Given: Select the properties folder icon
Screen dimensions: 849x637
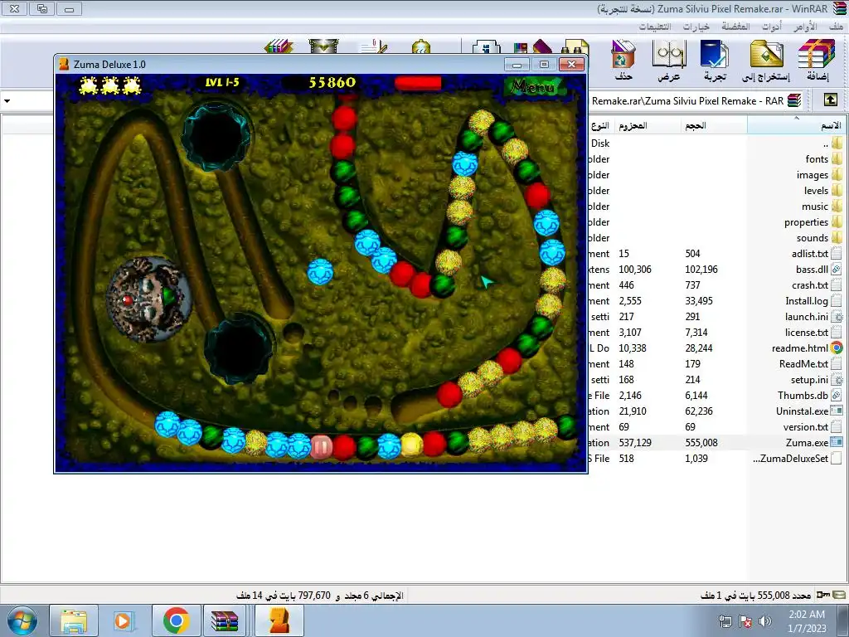Looking at the screenshot, I should 837,221.
